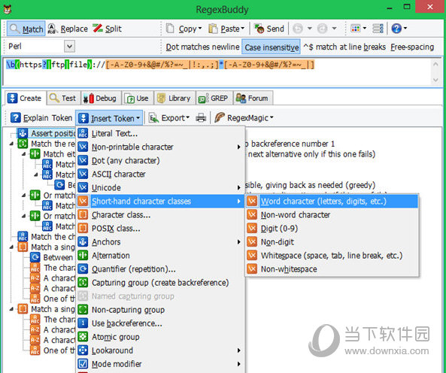The image size is (446, 373).
Task: Switch to Replace mode
Action: pyautogui.click(x=68, y=29)
